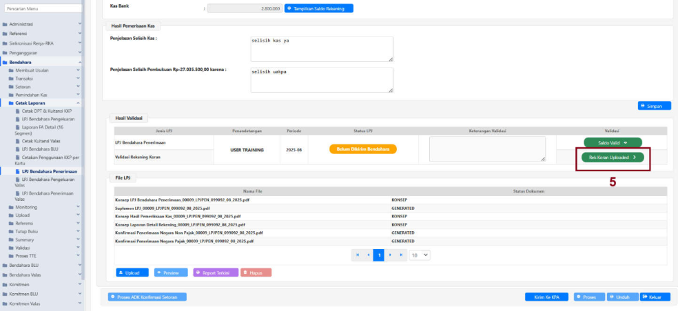The image size is (678, 311).
Task: Select LPJ Bendahara Pengeluaran menu item
Action: pos(48,118)
